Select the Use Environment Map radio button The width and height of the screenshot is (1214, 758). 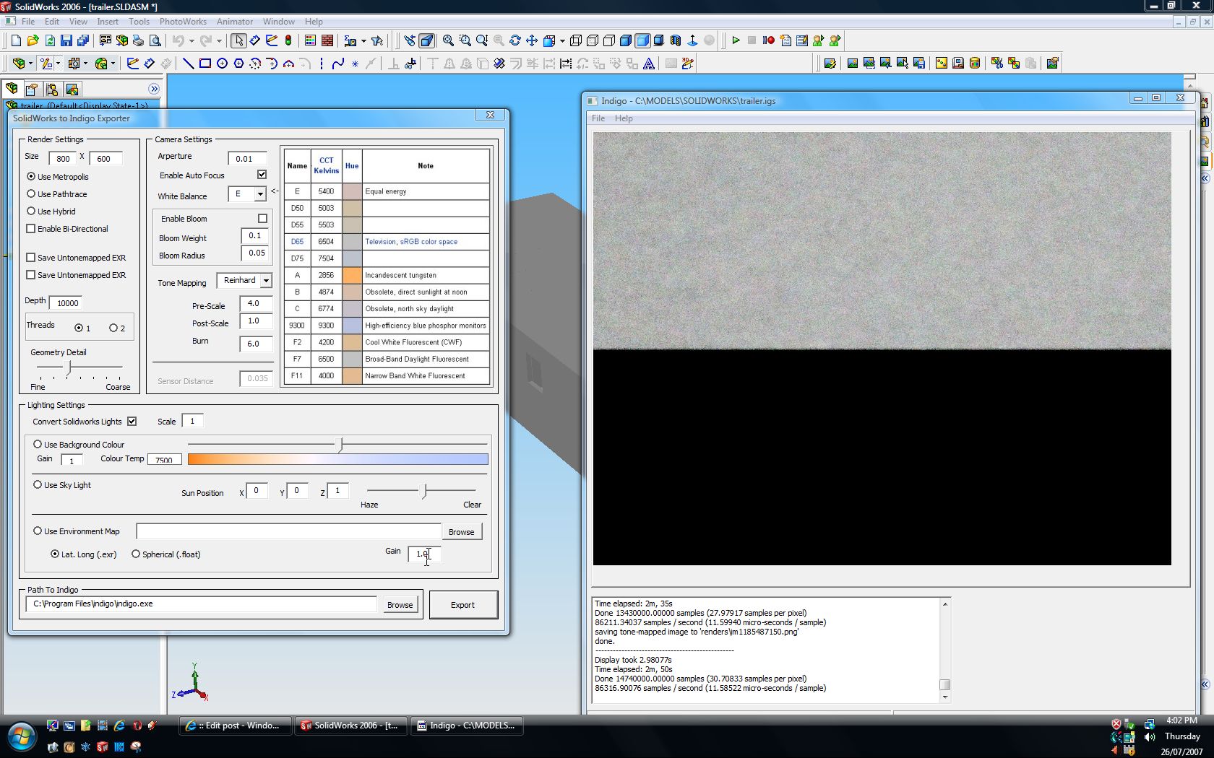coord(38,531)
